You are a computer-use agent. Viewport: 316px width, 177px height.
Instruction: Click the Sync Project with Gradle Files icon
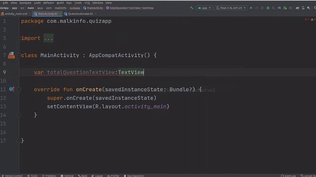pos(297,8)
